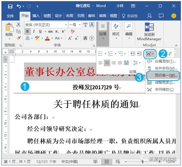
Task: Click the bullets list icon
Action: 100,54
